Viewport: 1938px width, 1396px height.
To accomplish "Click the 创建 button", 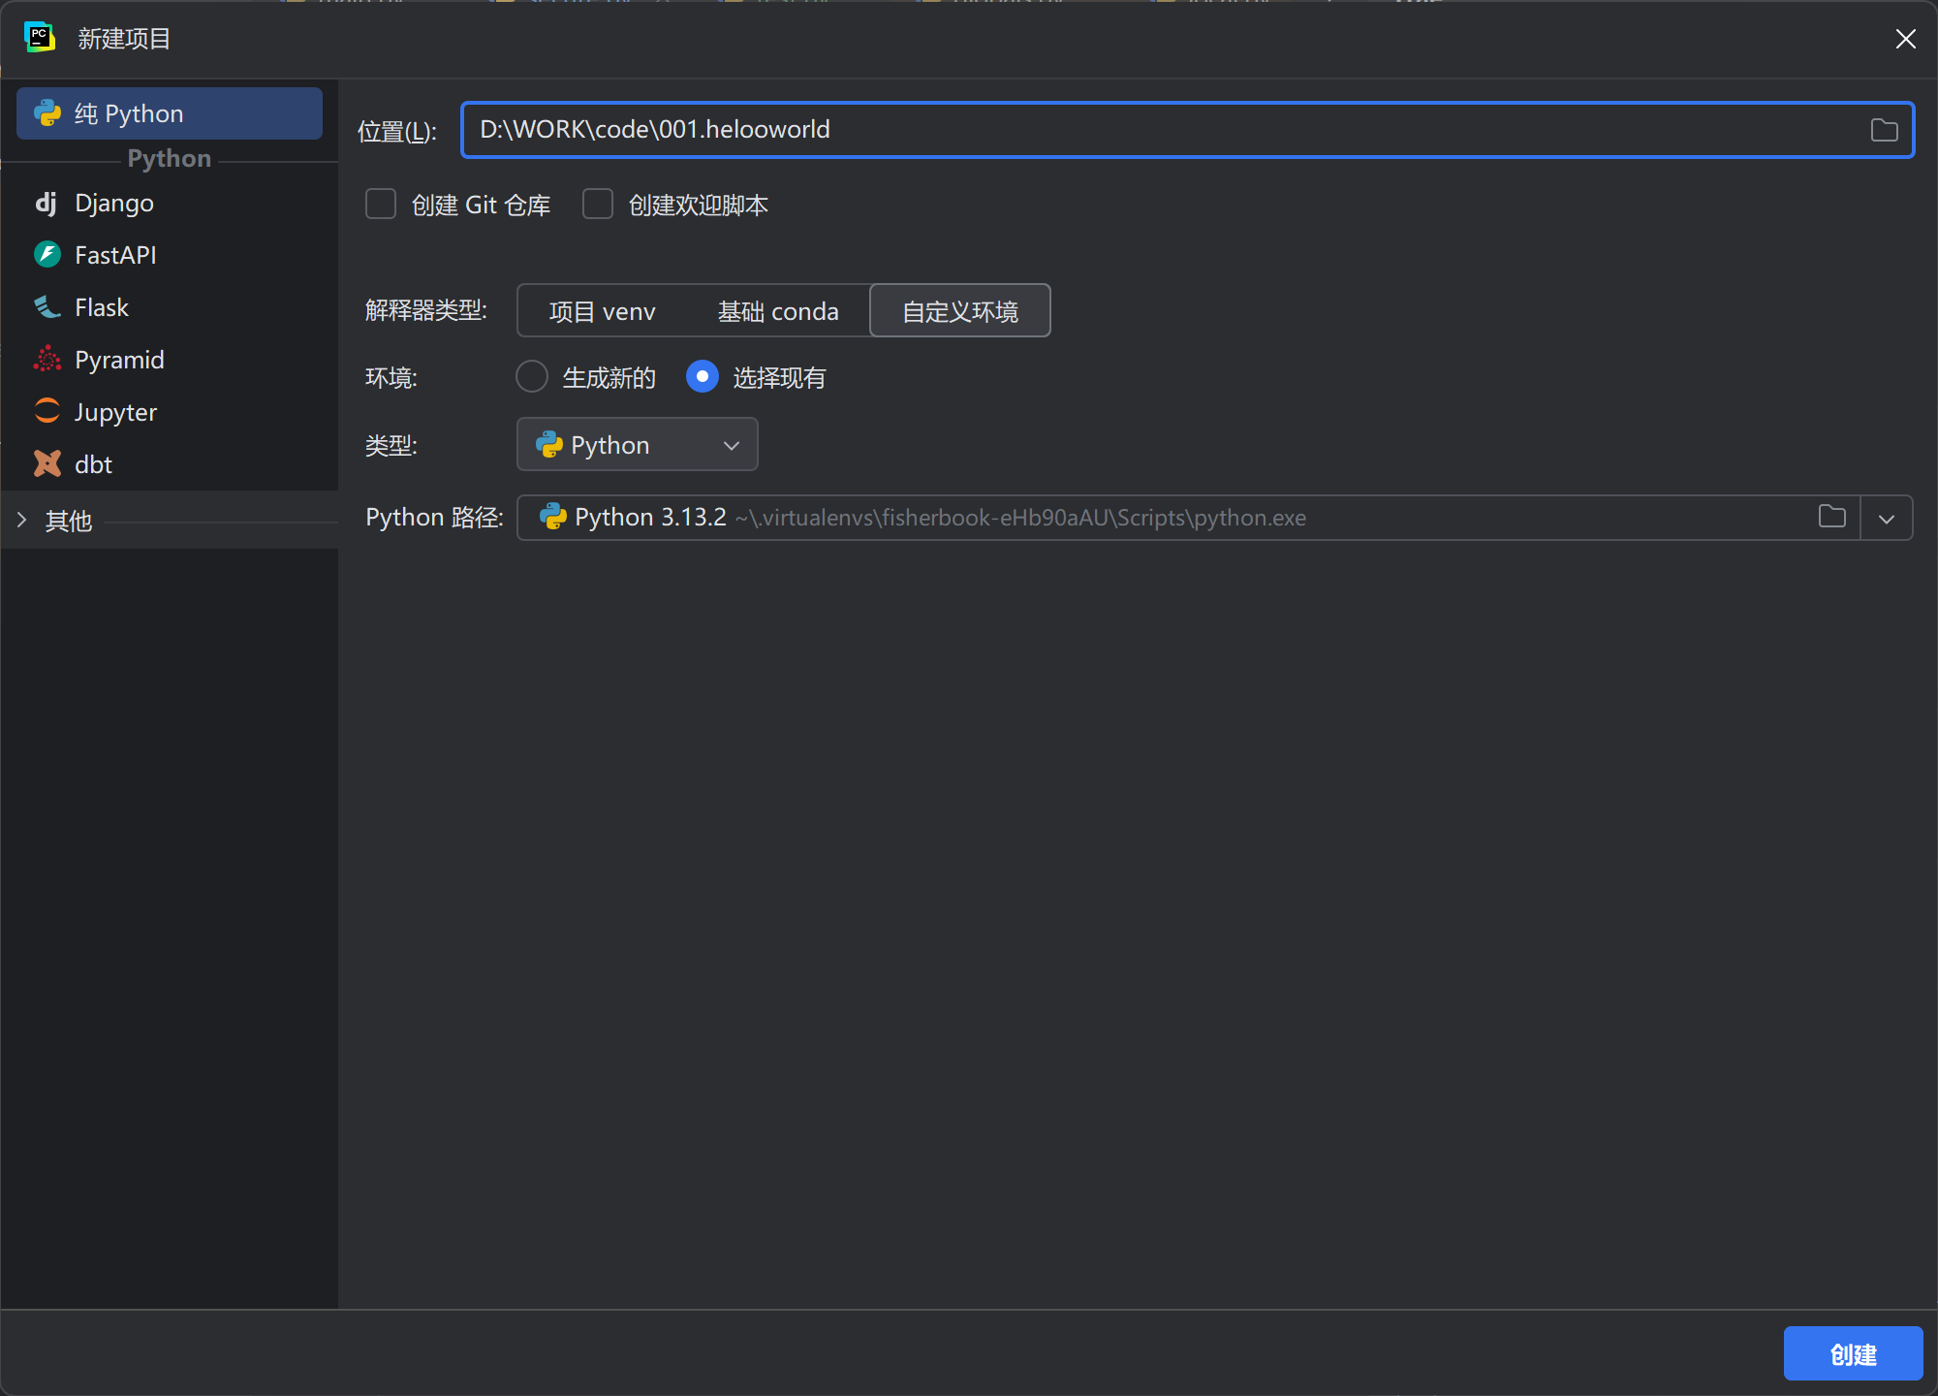I will [1852, 1353].
